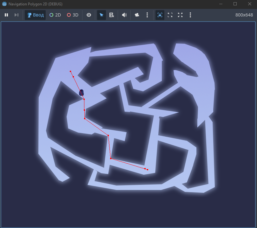Toggle the eye visibility icon
Viewport: 257px width, 228px height.
89,15
